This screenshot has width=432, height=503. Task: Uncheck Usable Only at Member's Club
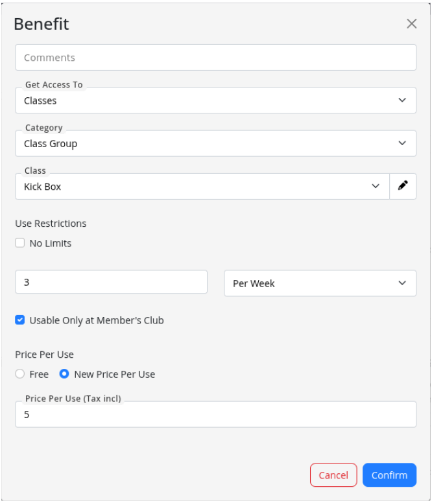tap(20, 320)
